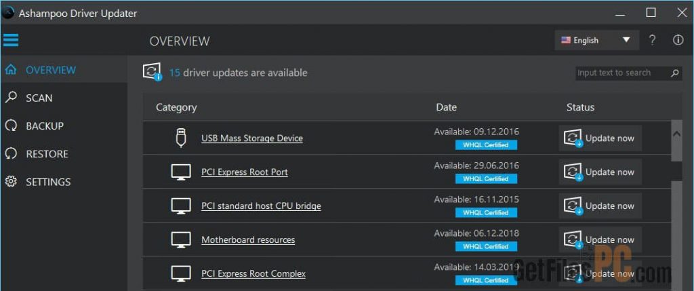Viewport: 694px width, 291px height.
Task: Click the circular arrow icon beside RESTORE
Action: click(11, 154)
